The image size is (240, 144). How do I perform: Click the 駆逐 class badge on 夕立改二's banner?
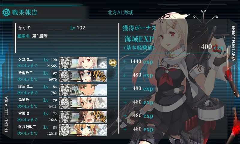[65, 63]
